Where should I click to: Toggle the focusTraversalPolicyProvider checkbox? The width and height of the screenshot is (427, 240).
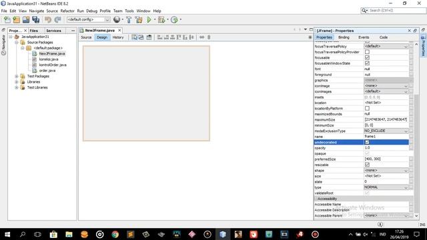tap(367, 52)
